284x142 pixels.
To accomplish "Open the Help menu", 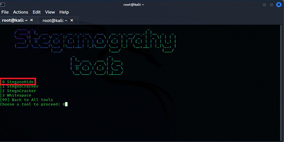I will (x=64, y=12).
